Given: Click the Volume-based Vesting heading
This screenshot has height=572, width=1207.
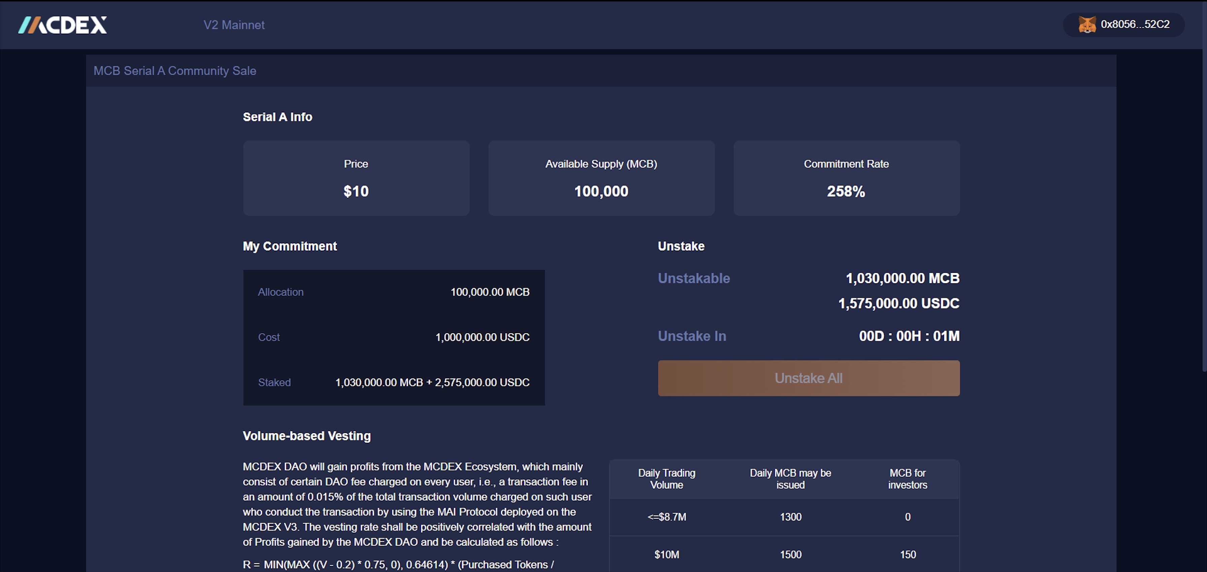Looking at the screenshot, I should tap(306, 436).
